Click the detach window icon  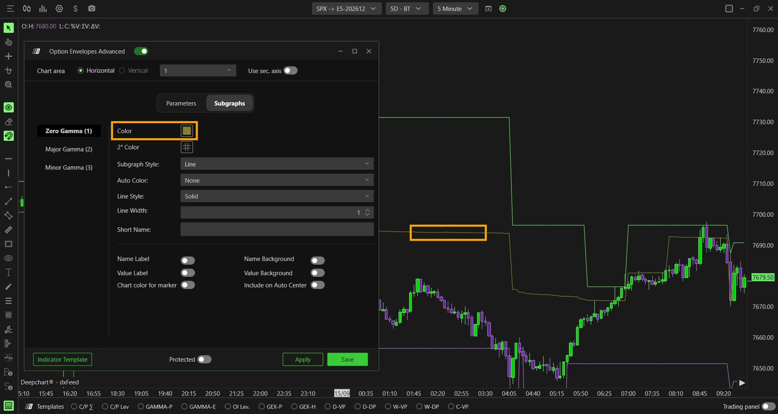pos(489,9)
